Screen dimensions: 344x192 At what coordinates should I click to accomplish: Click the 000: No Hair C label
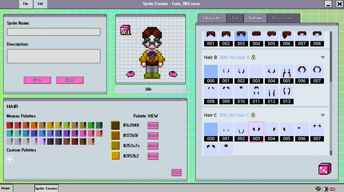(x=234, y=115)
